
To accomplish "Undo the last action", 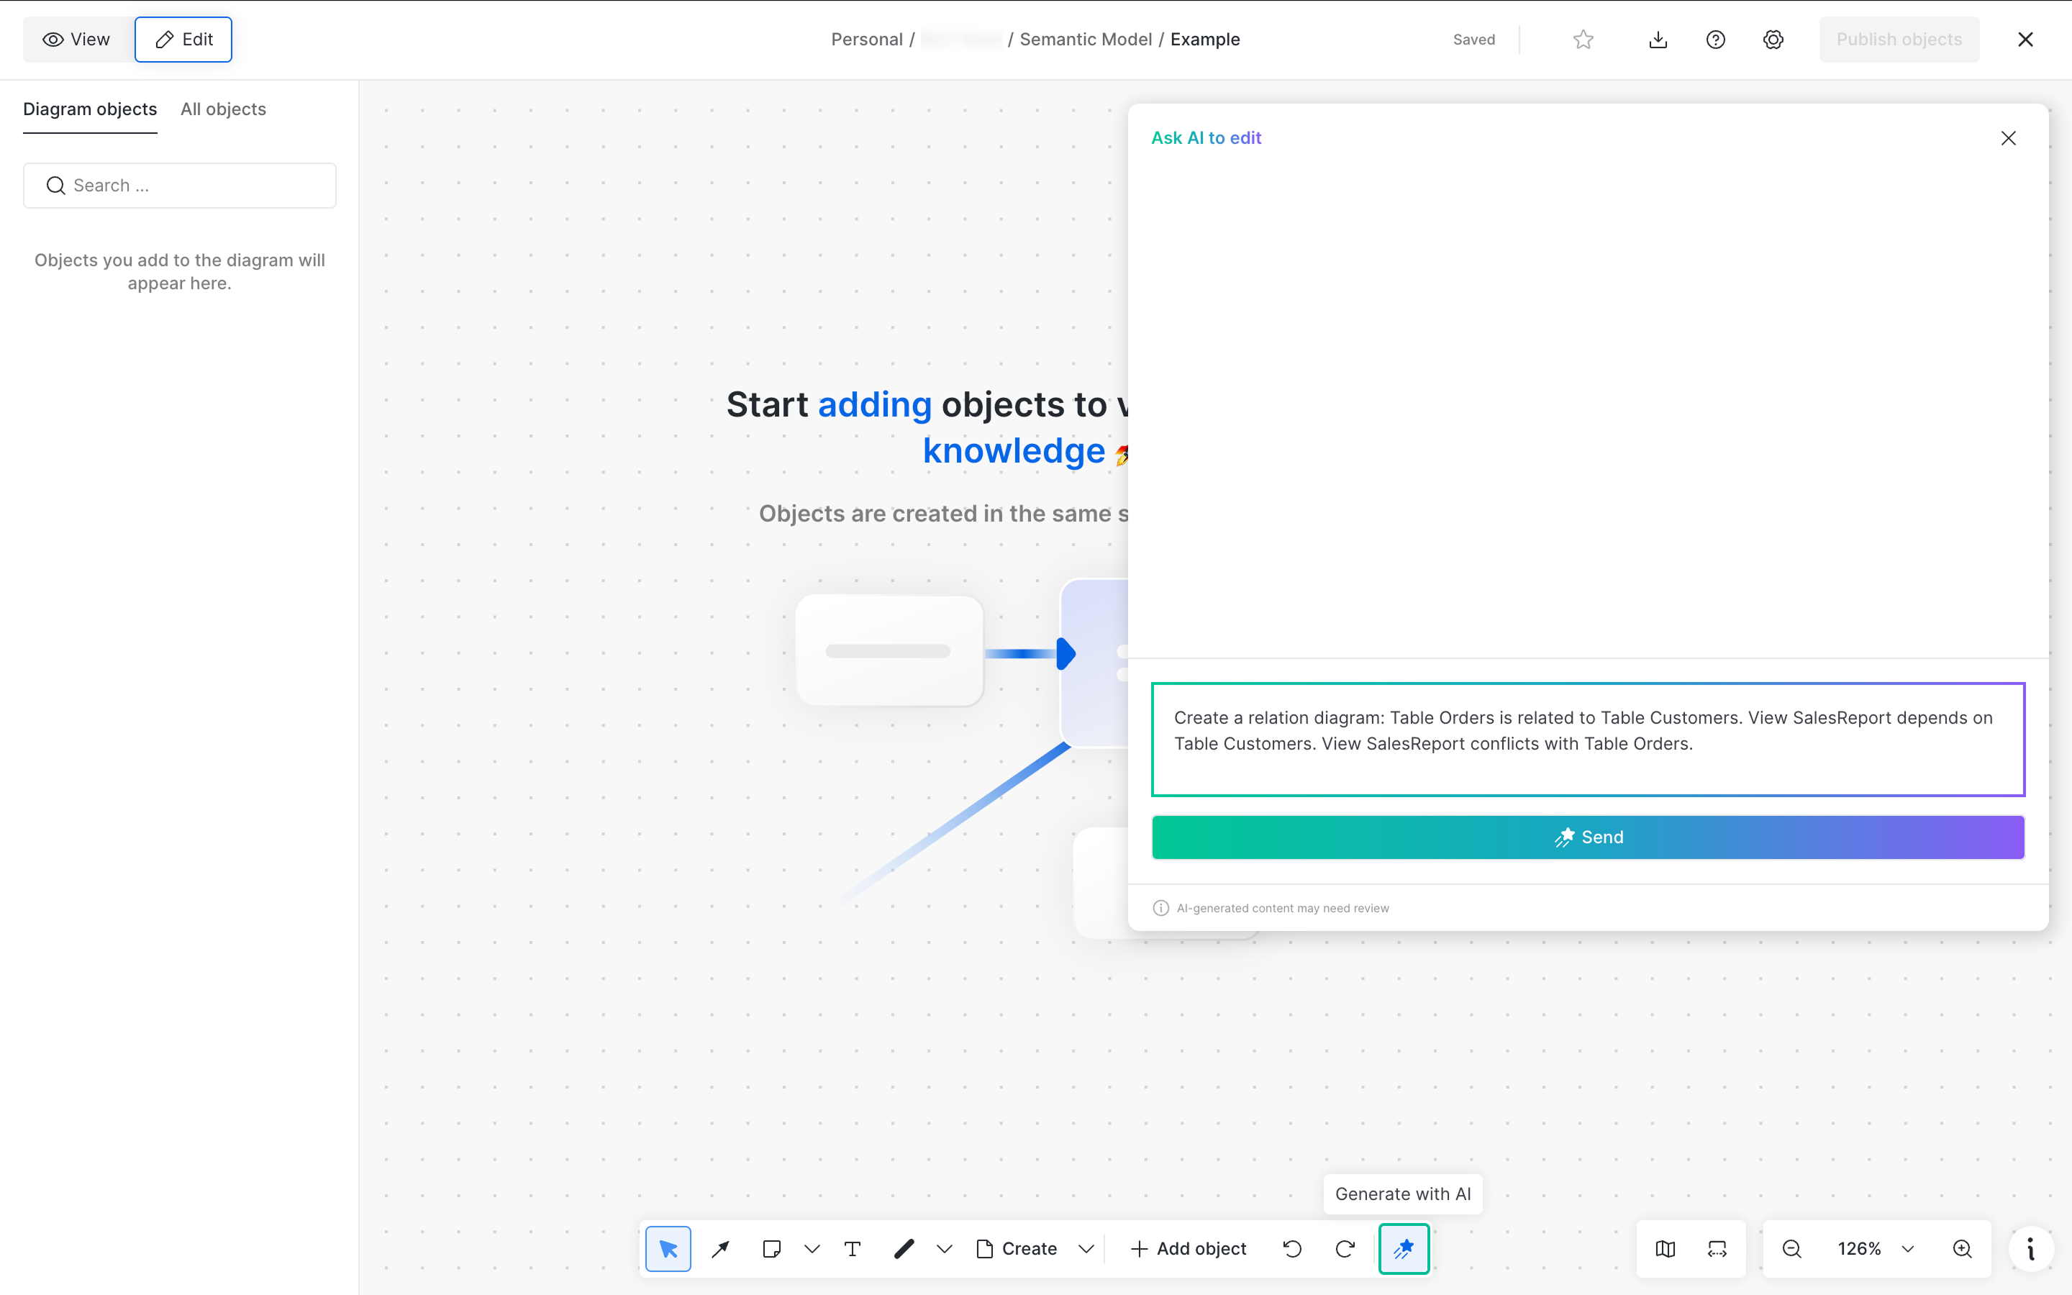I will (x=1292, y=1249).
